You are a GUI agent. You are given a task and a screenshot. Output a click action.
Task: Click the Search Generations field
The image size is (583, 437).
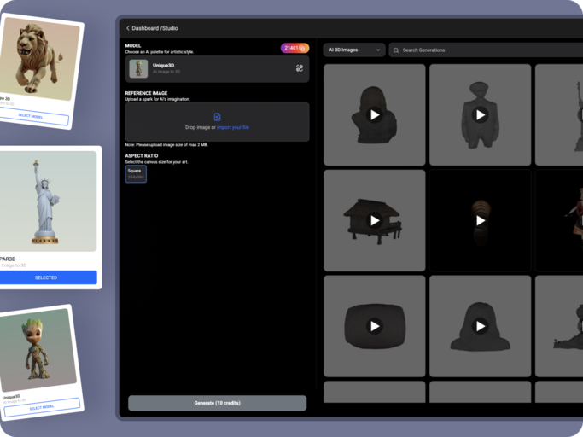[x=487, y=50]
